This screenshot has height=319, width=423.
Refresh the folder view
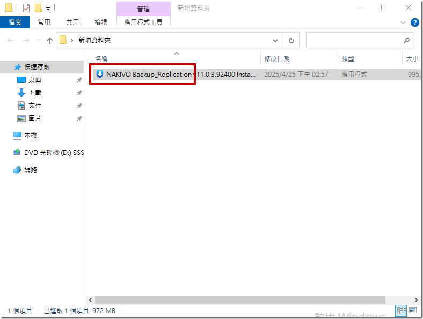coord(291,40)
